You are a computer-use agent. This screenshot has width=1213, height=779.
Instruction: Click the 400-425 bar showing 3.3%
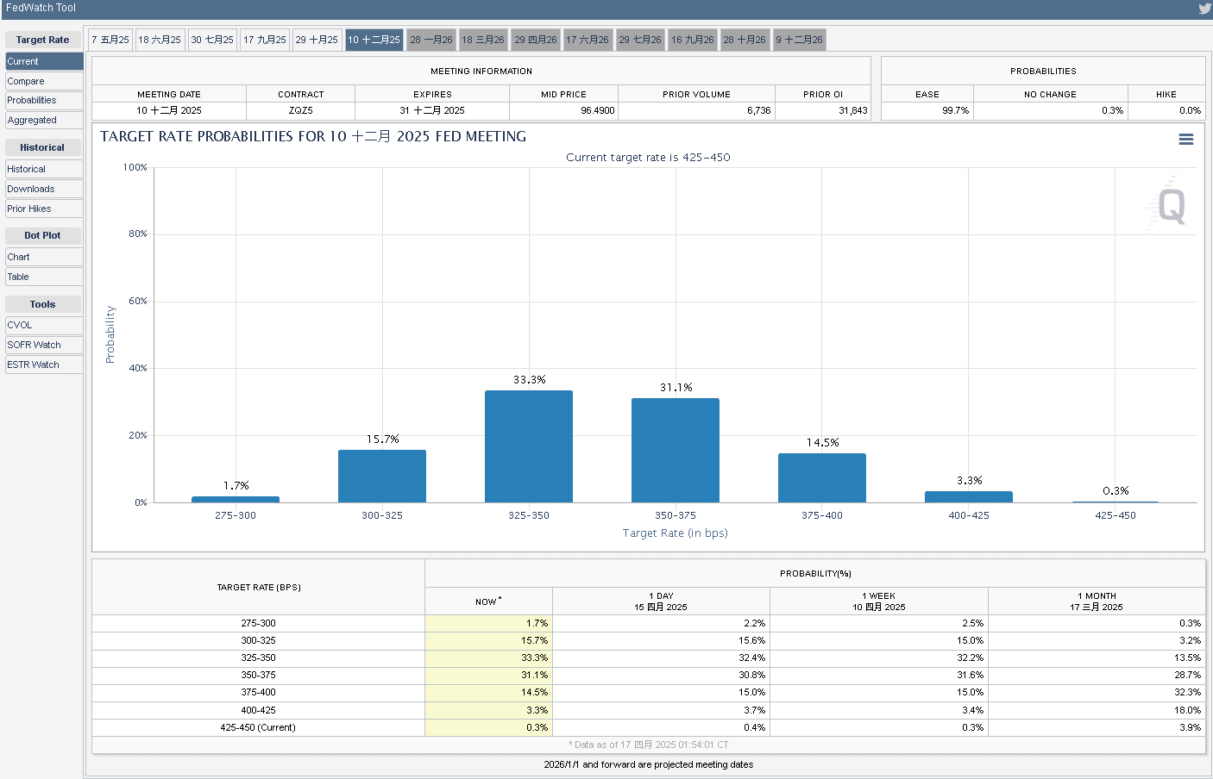tap(969, 497)
